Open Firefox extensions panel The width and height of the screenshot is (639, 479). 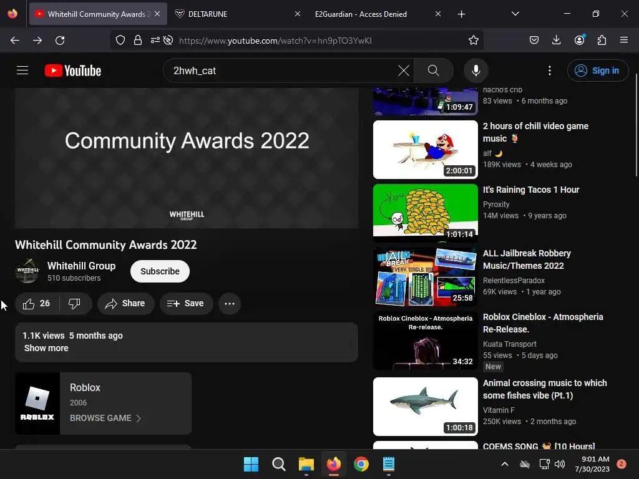(602, 41)
